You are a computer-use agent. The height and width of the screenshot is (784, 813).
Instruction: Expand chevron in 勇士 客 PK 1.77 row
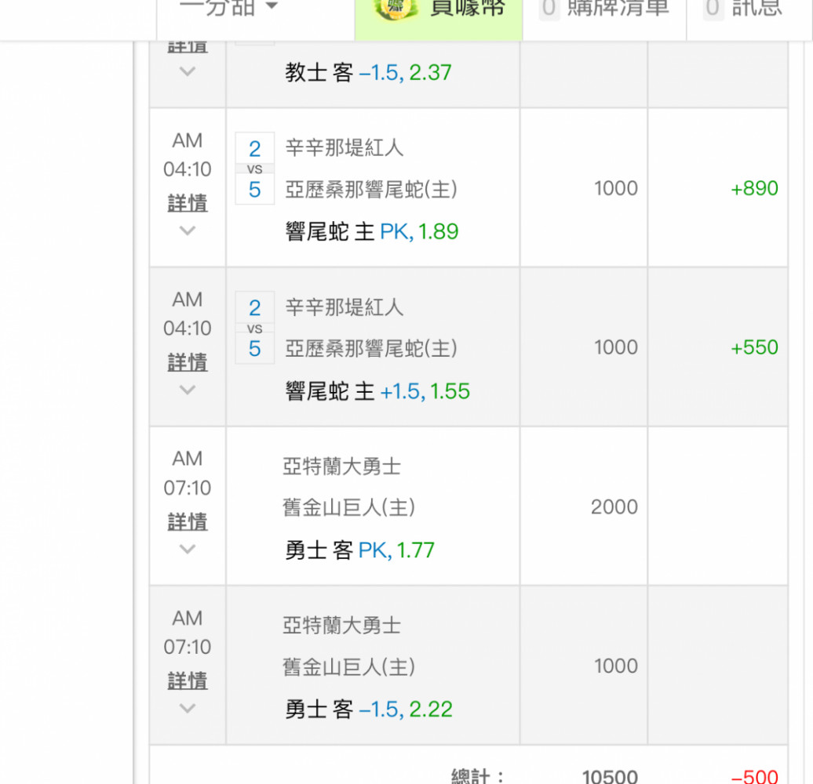[x=187, y=549]
